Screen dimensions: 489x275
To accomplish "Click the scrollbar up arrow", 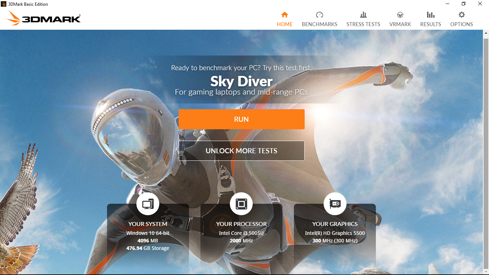I will click(x=486, y=33).
